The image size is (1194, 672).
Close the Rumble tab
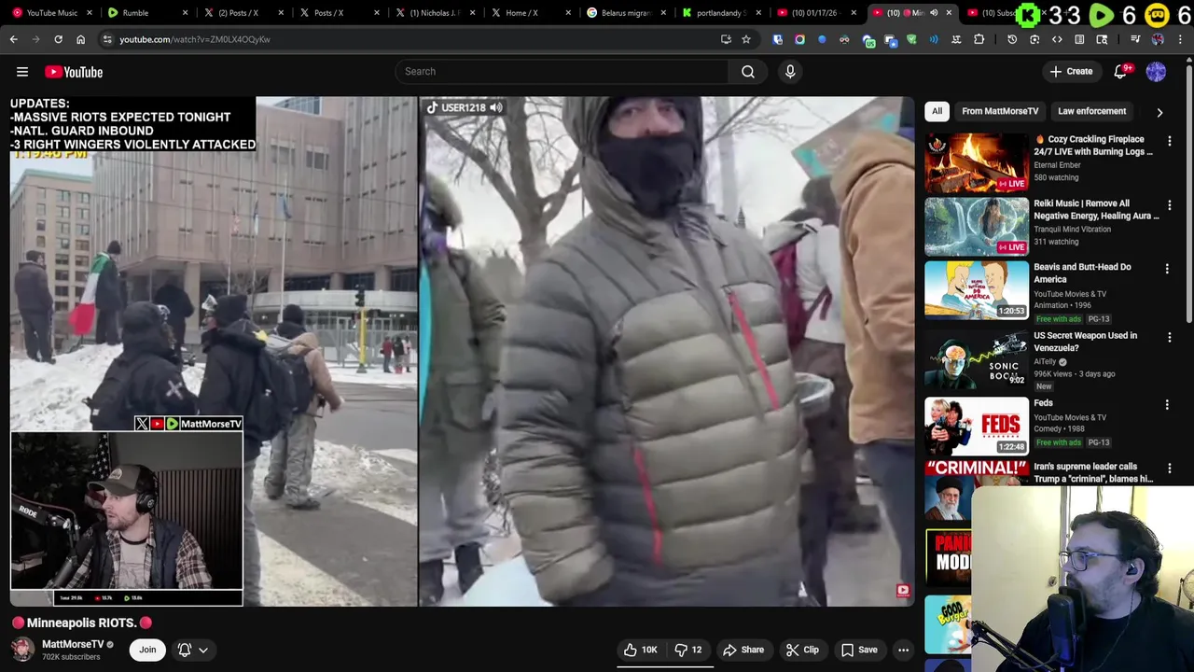[x=185, y=13]
